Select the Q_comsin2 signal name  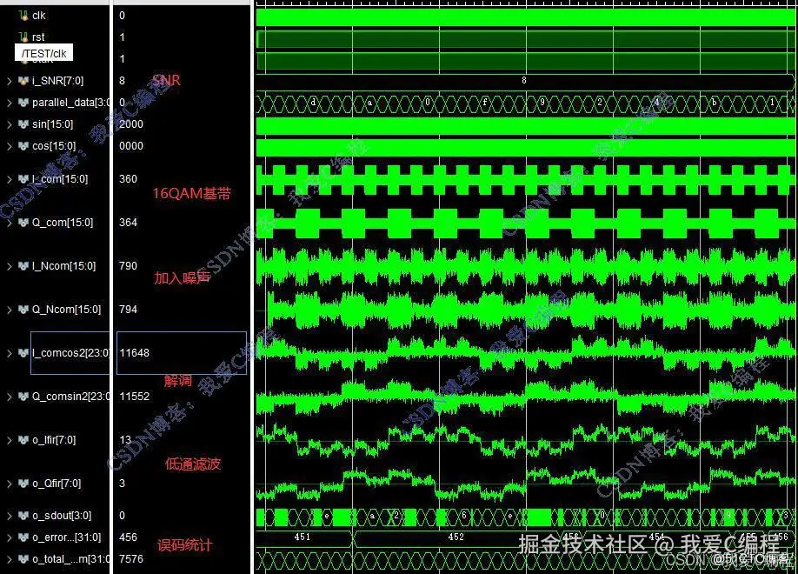click(x=70, y=397)
